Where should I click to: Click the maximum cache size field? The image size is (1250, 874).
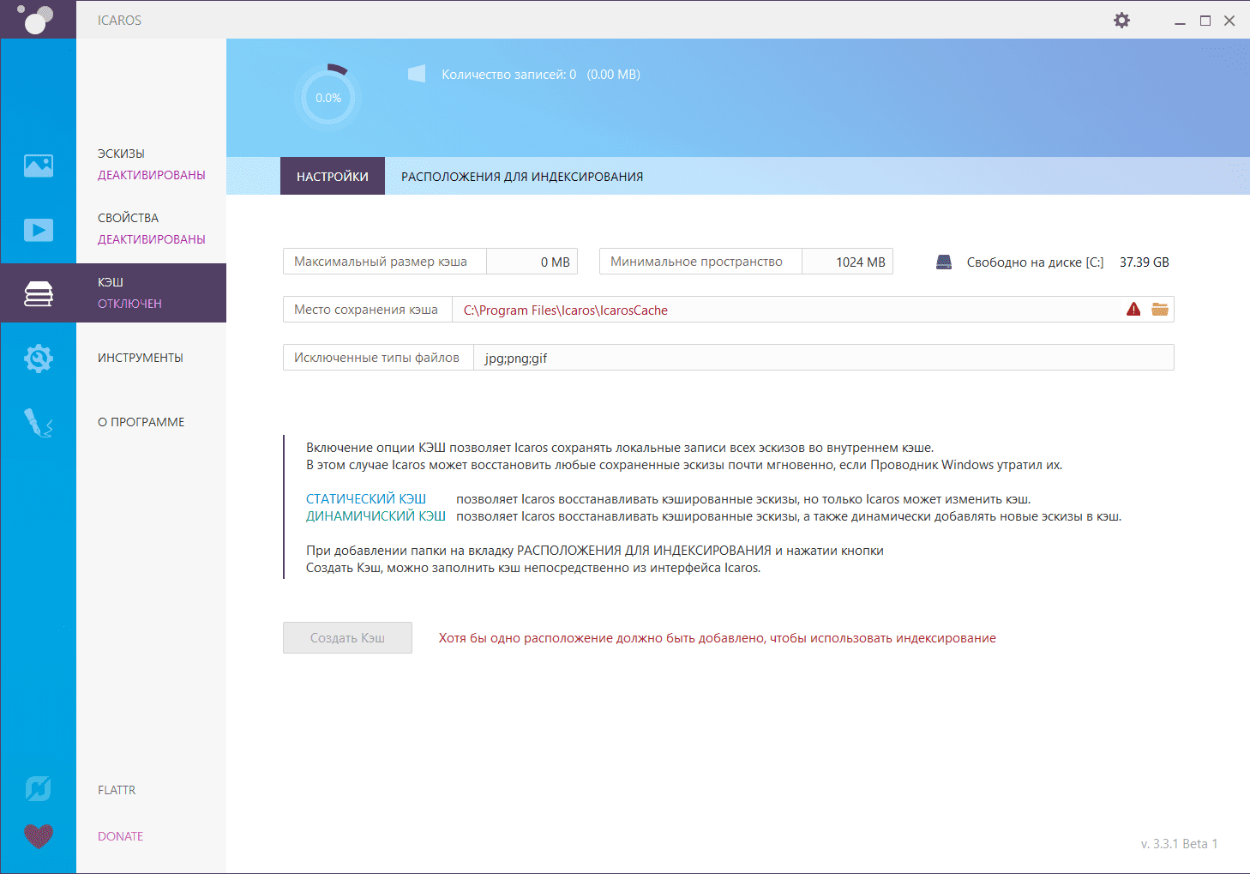click(532, 262)
